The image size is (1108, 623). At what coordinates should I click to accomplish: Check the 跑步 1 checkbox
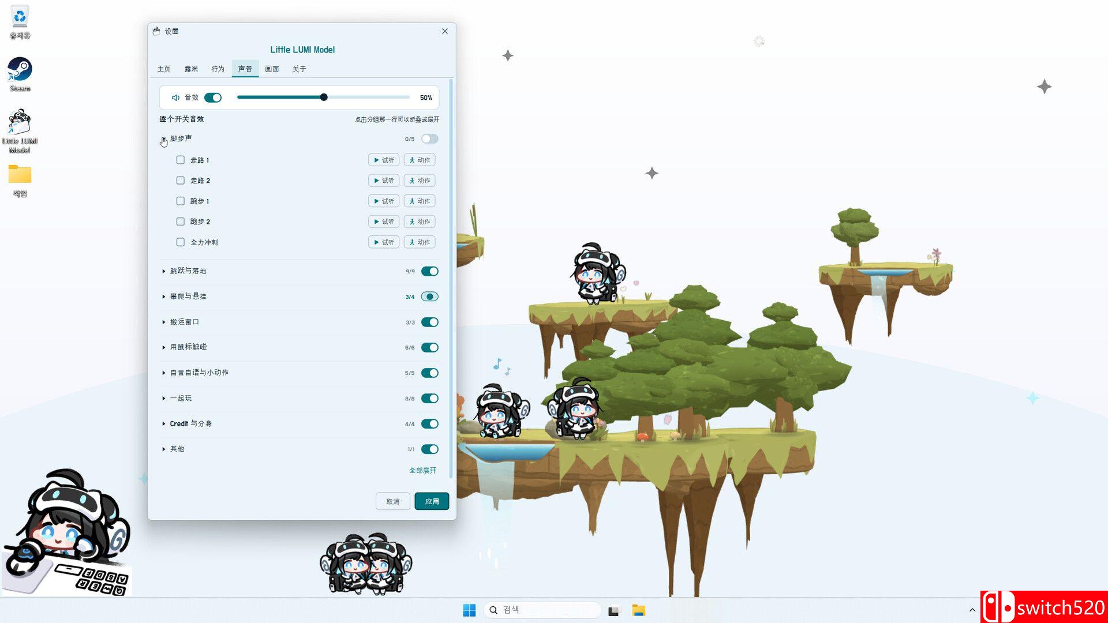[181, 201]
